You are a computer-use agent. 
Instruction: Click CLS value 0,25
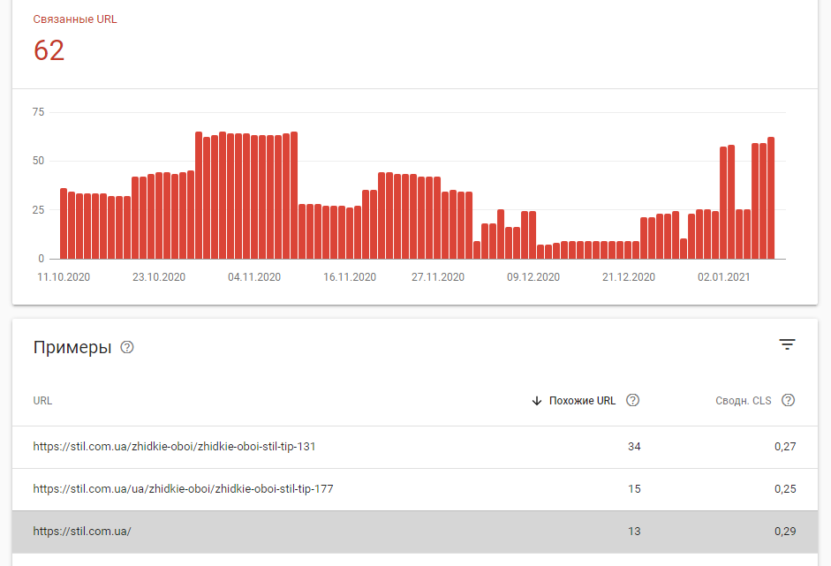785,489
